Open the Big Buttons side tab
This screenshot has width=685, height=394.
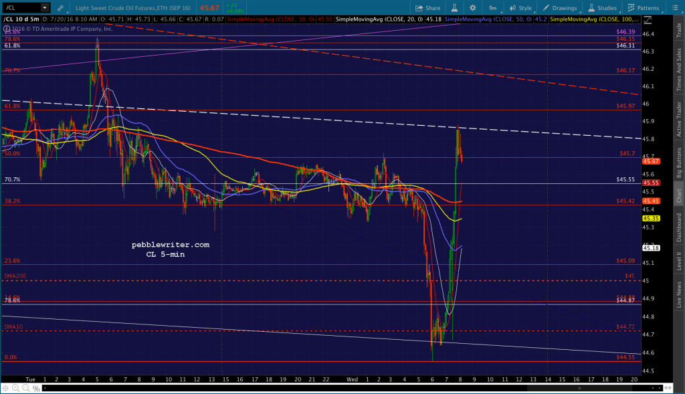tap(679, 162)
